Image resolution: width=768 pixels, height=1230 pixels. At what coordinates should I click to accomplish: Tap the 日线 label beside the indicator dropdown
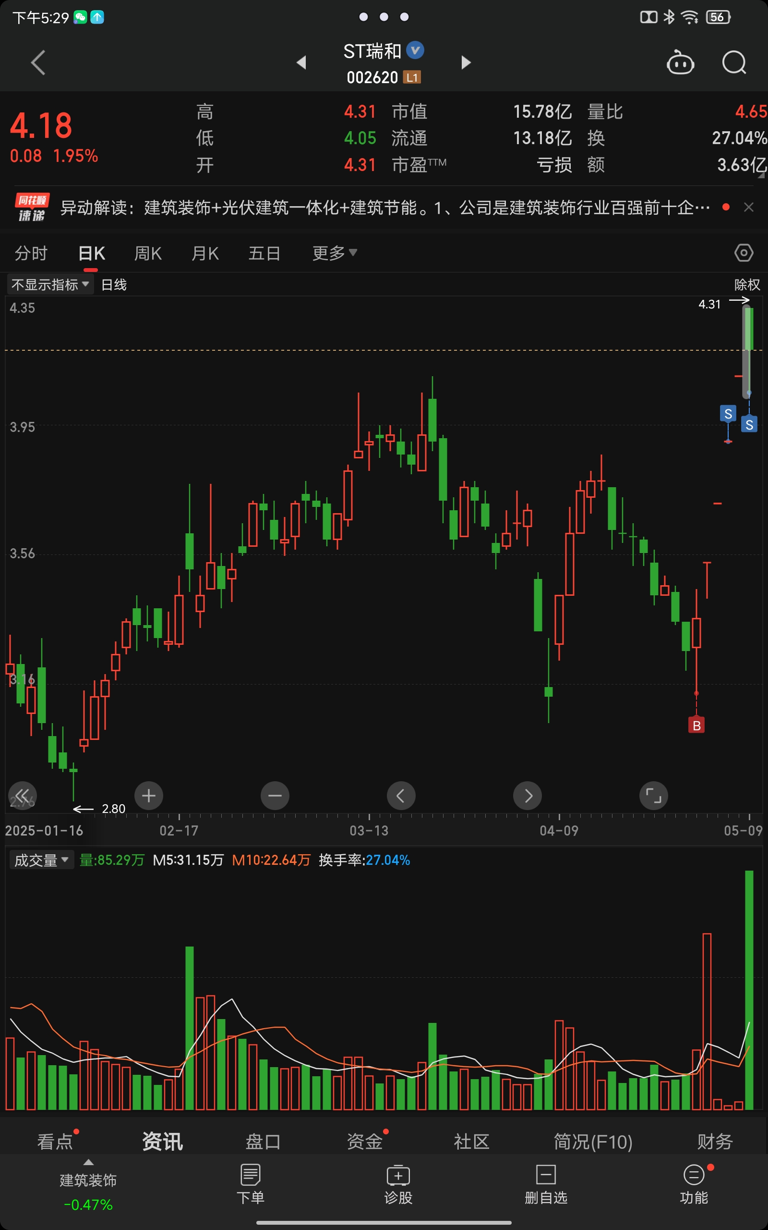[114, 284]
